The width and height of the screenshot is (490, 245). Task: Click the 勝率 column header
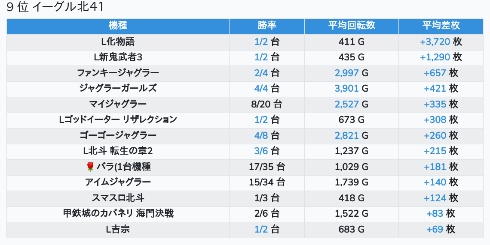tap(266, 26)
